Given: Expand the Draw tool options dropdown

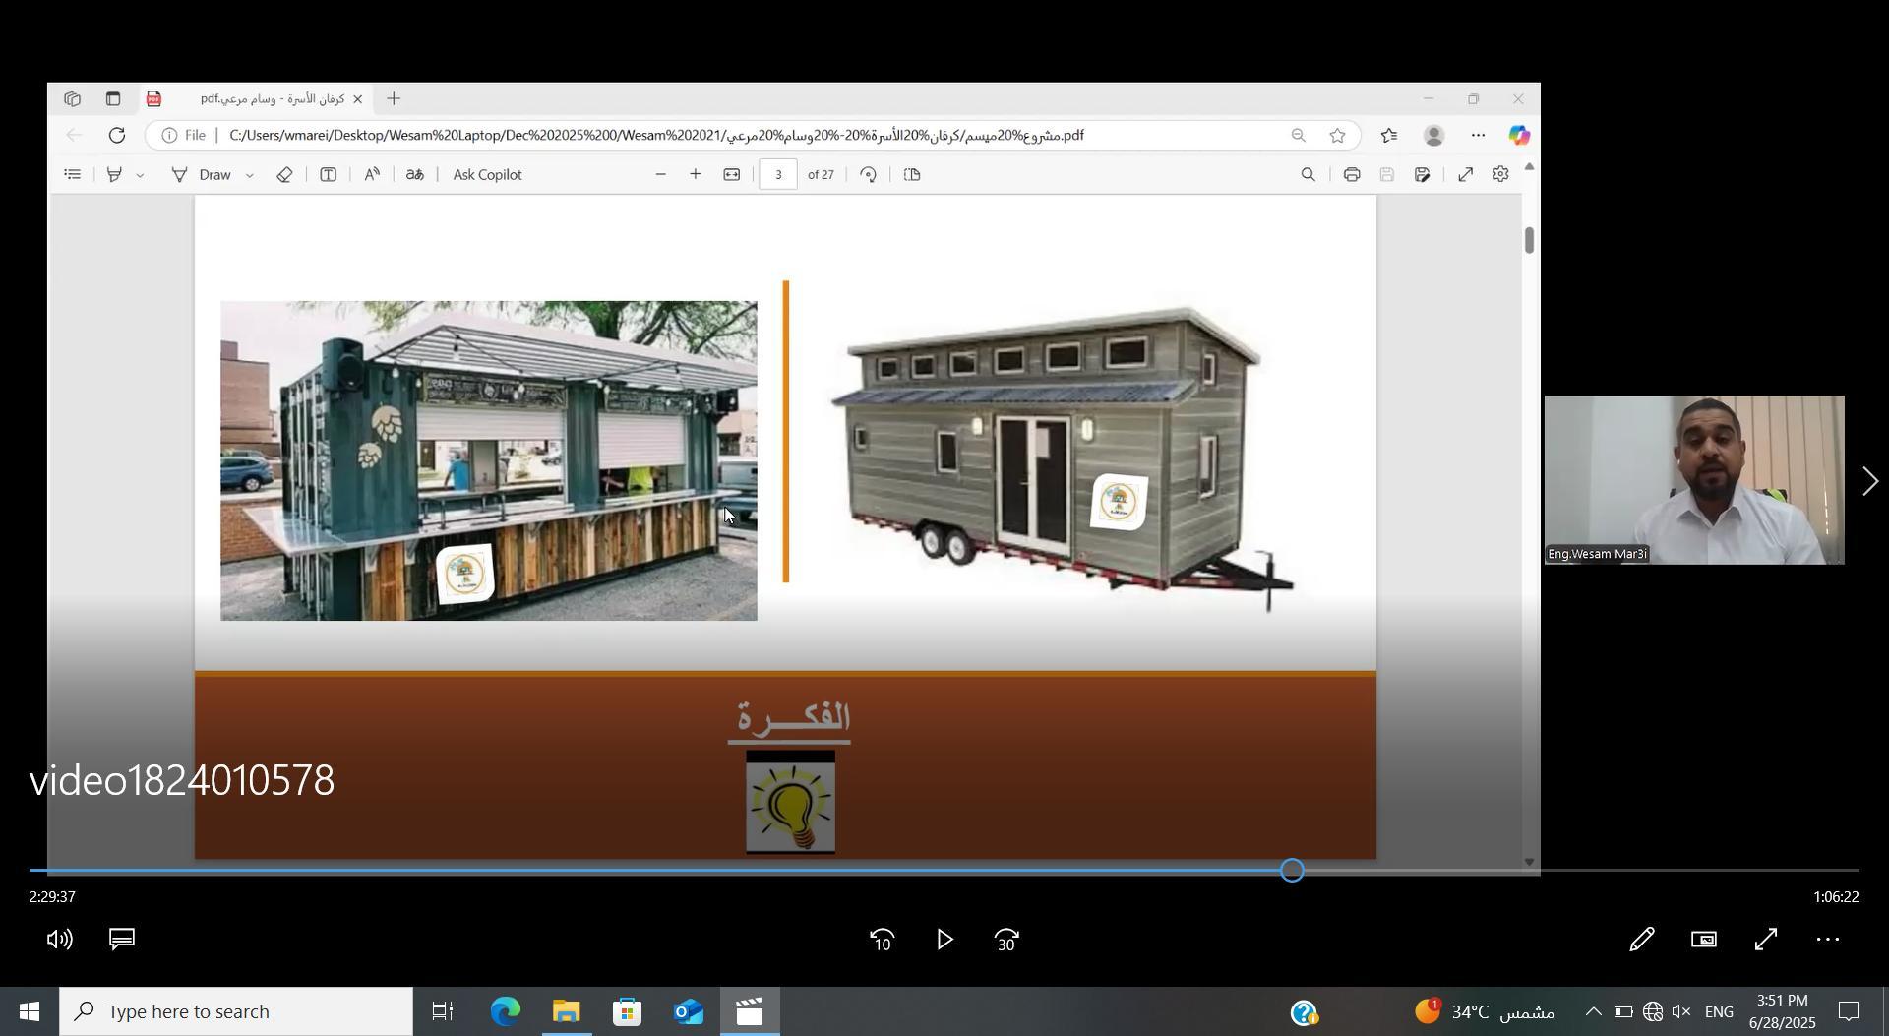Looking at the screenshot, I should pyautogui.click(x=249, y=175).
